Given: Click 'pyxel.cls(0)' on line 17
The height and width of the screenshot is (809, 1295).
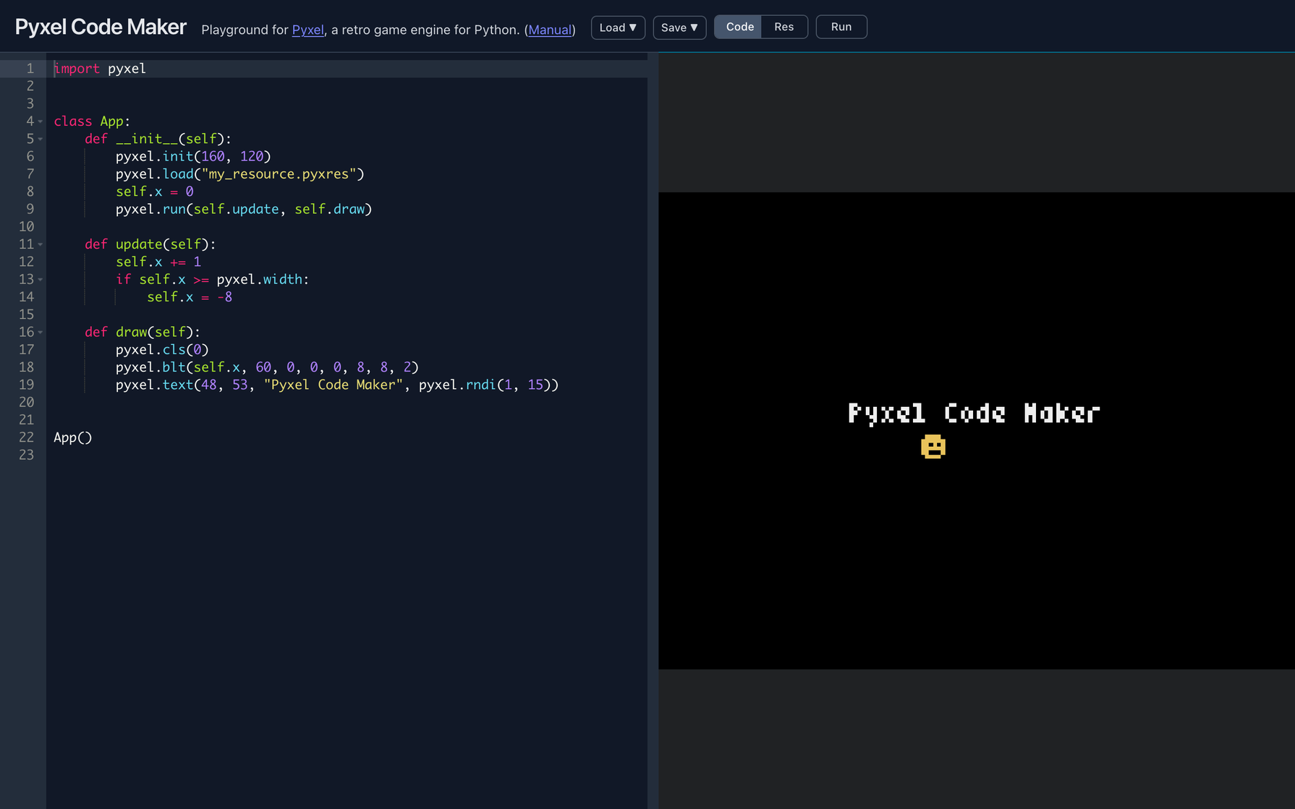Looking at the screenshot, I should tap(162, 350).
